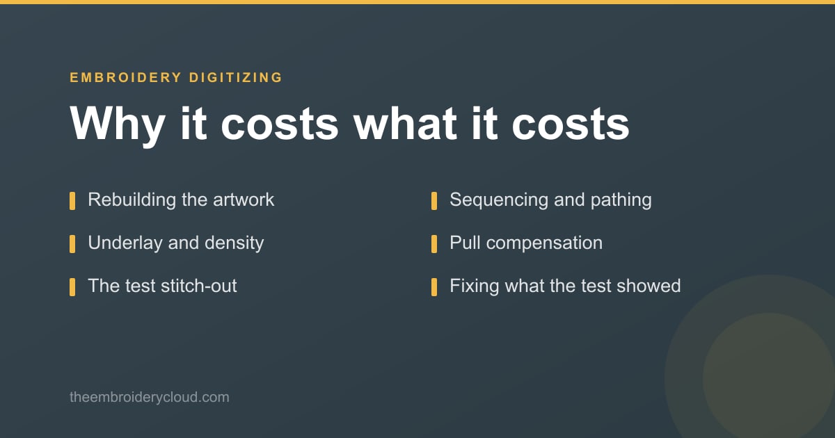
Task: Click the yellow bullet beside Underlay and density
Action: pos(72,244)
